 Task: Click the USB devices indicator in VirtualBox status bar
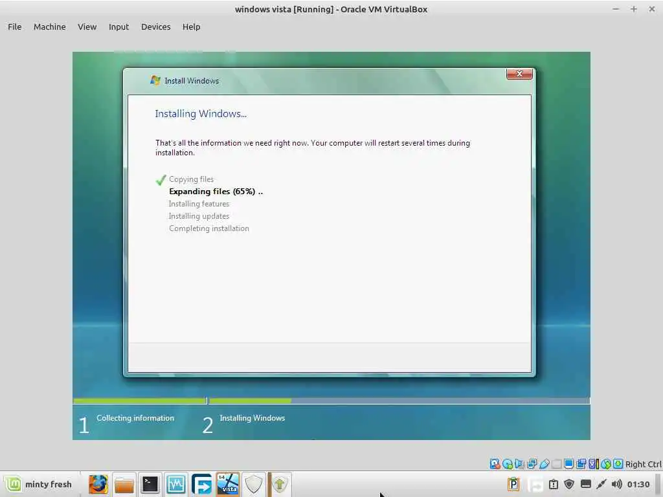544,464
